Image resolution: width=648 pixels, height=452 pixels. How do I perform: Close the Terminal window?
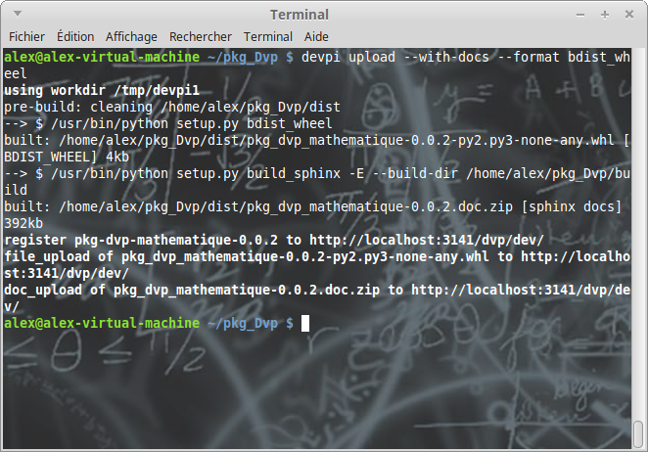[x=629, y=15]
